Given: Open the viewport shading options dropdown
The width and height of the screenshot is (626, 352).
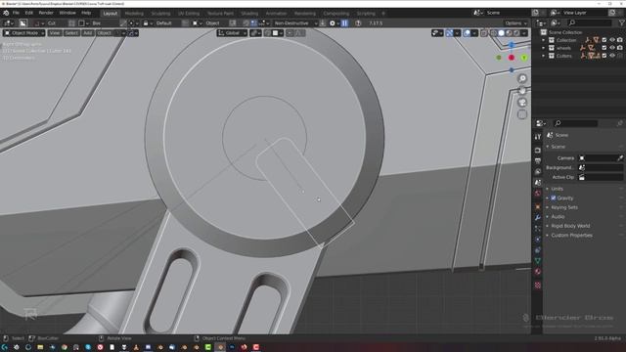Looking at the screenshot, I should [524, 32].
